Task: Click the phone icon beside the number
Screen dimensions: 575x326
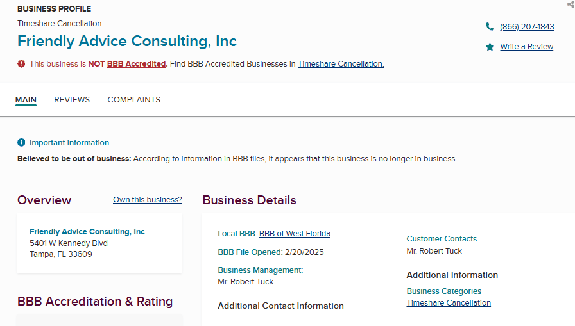Action: coord(490,27)
